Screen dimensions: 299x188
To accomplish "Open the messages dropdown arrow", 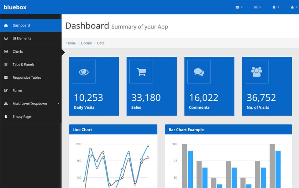I will (242, 7).
